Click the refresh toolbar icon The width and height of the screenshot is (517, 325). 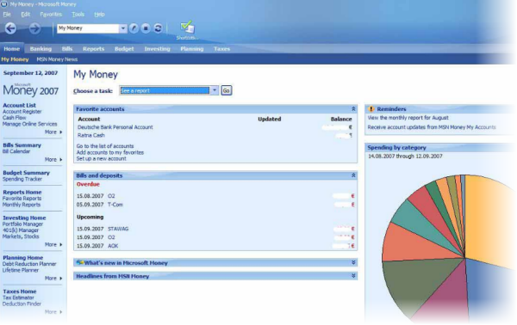coord(158,28)
